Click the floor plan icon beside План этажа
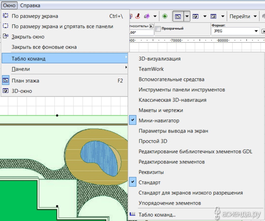Screen dimensions: 265x221 click(x=6, y=81)
